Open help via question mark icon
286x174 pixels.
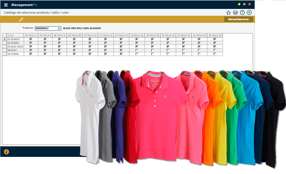click(x=242, y=12)
